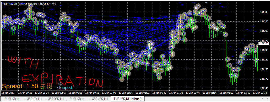The width and height of the screenshot is (270, 102).
Task: Click the '13 Jan 00:50' time label
Action: pyautogui.click(x=75, y=93)
